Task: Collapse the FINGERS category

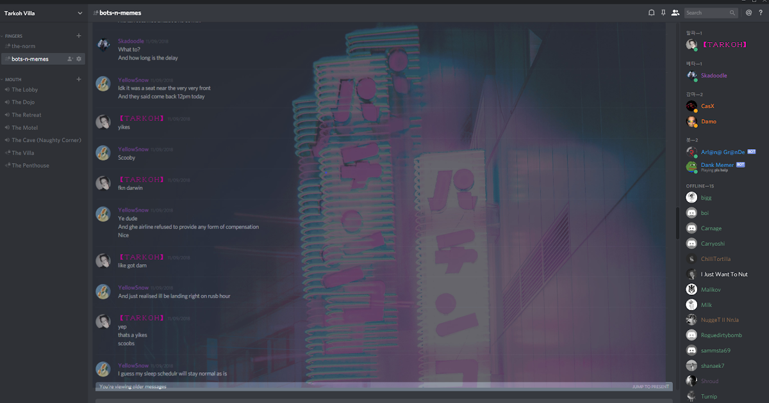Action: (13, 36)
